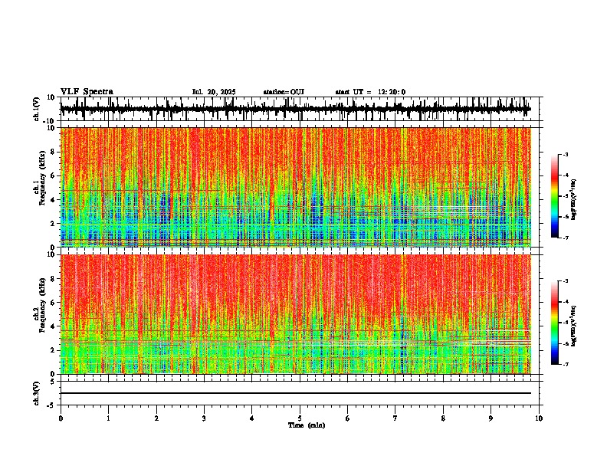Click the "-7" label on ch.2 color scale
The width and height of the screenshot is (607, 469).
point(566,364)
